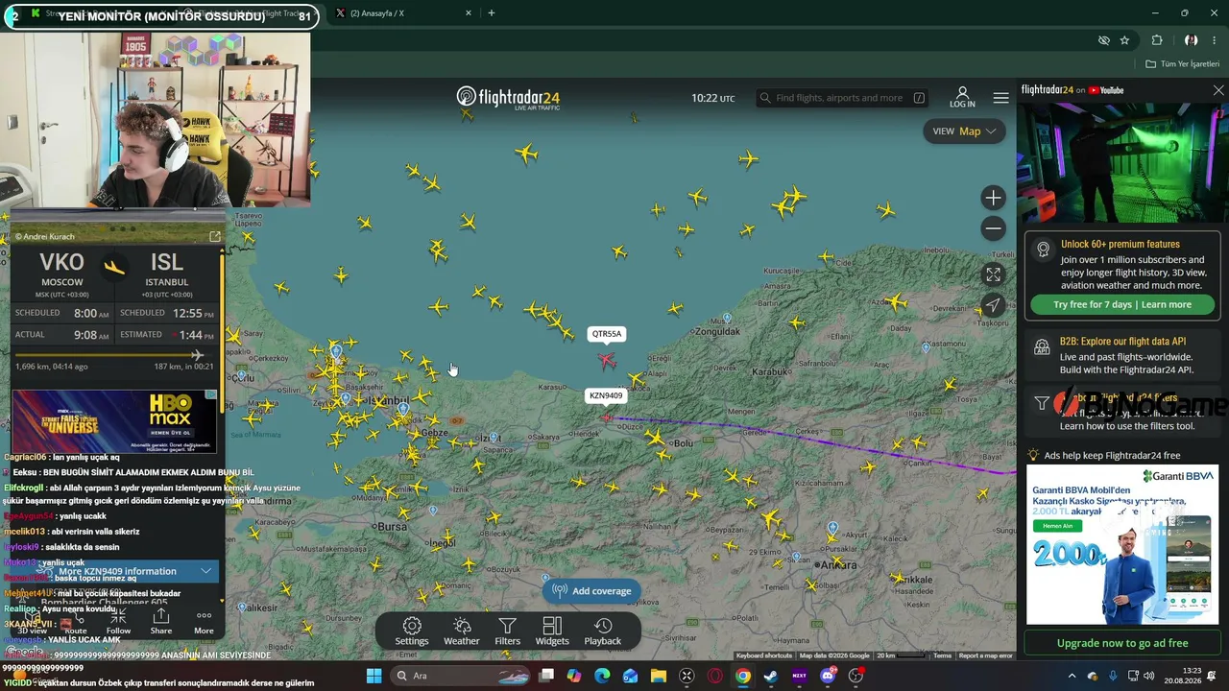Click the Flightradar24 logo
The image size is (1229, 691).
point(508,98)
